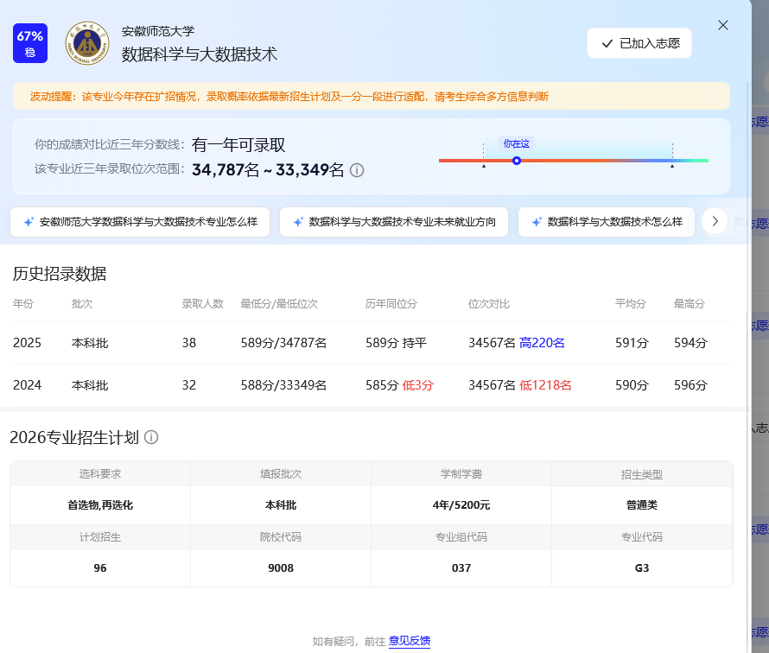Open the 意见反馈 feedback link
The height and width of the screenshot is (653, 769).
point(410,641)
